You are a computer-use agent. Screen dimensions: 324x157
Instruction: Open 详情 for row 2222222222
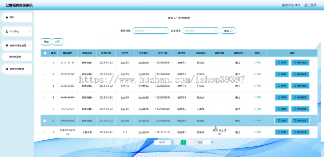click(x=282, y=74)
